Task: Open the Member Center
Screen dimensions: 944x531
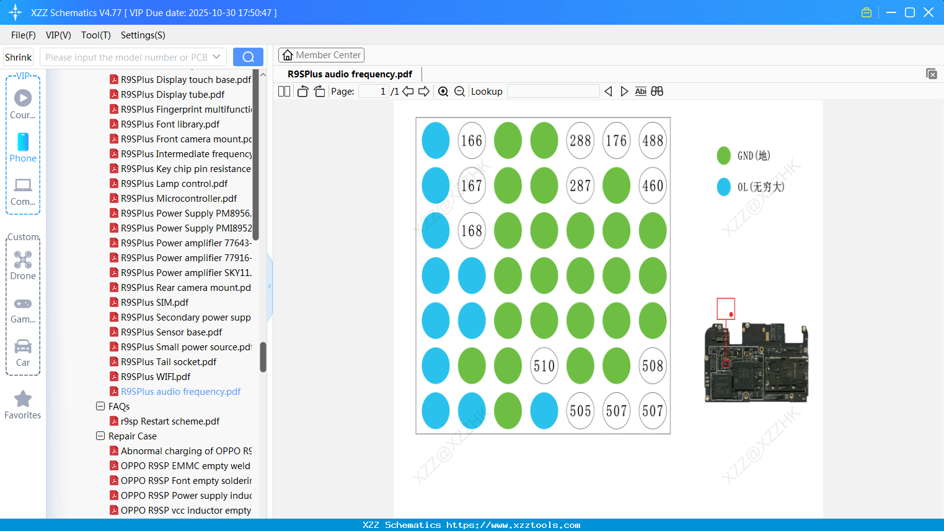Action: pos(321,55)
